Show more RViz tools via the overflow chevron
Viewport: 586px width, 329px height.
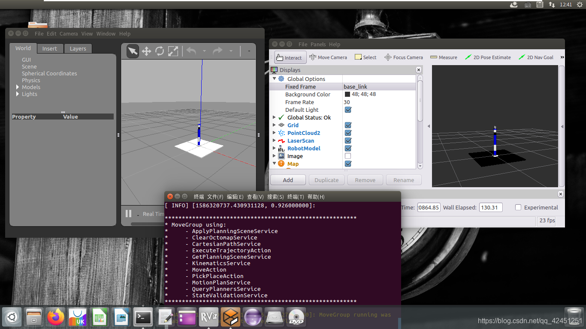click(562, 57)
